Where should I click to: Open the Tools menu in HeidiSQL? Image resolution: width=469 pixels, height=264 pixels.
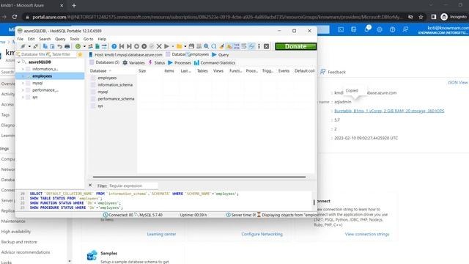click(75, 39)
